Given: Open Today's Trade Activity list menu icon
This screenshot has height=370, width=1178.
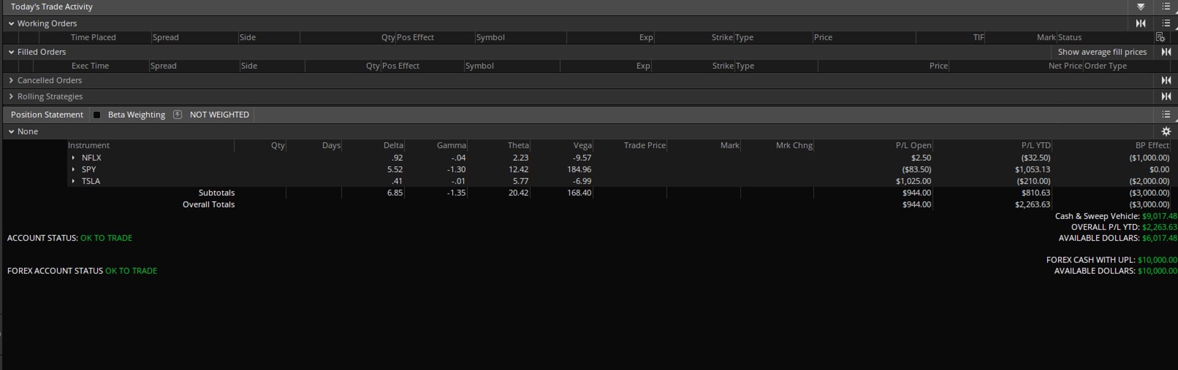Looking at the screenshot, I should click(x=1166, y=7).
